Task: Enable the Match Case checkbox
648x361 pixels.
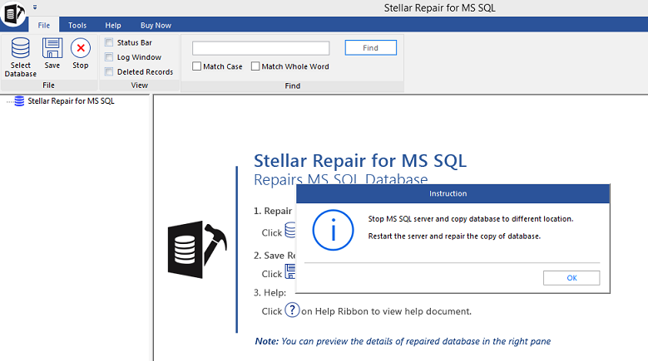Action: [x=196, y=66]
